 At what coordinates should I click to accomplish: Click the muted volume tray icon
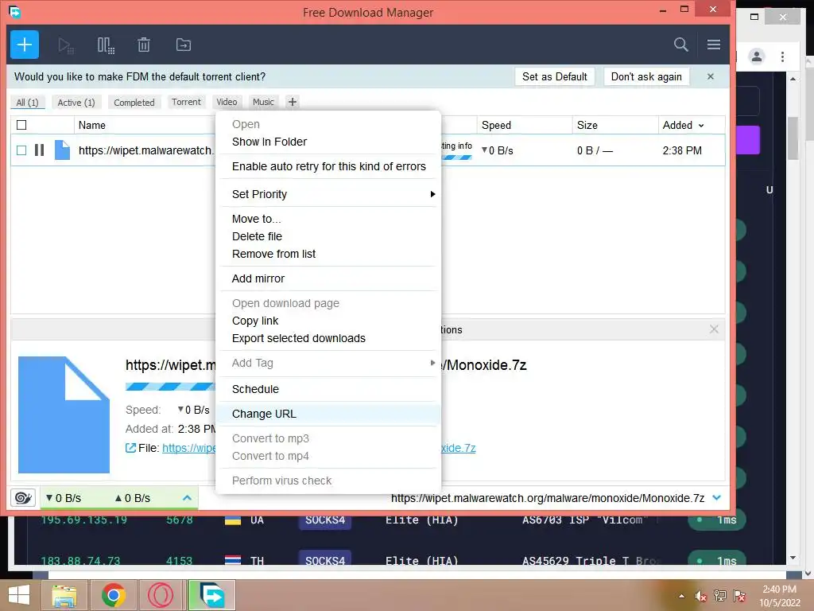tap(701, 596)
